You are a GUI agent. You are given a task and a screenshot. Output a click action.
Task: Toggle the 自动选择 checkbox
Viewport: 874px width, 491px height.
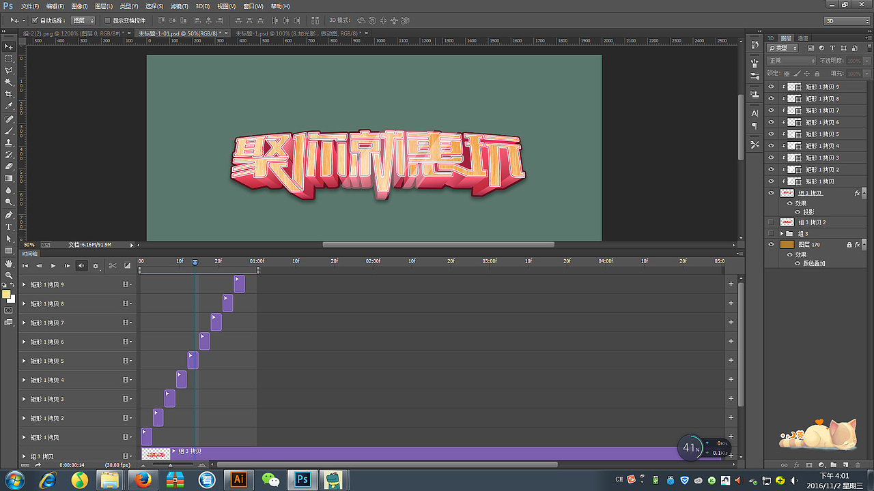pyautogui.click(x=34, y=20)
